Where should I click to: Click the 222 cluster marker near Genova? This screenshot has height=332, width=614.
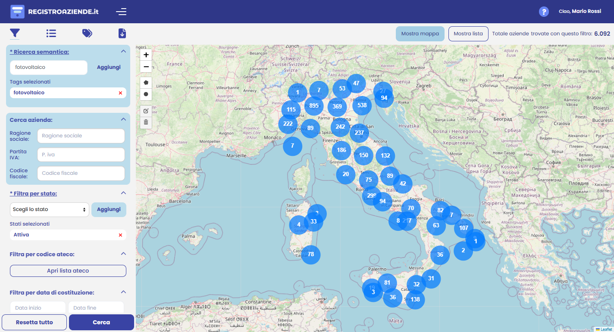click(288, 124)
